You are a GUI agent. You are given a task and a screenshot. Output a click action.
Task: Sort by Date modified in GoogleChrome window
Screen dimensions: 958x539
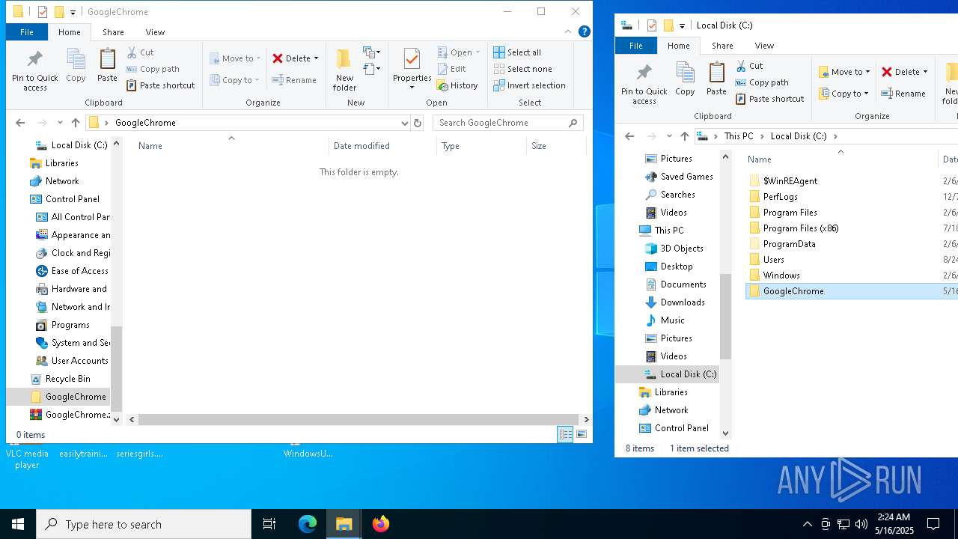[x=382, y=146]
